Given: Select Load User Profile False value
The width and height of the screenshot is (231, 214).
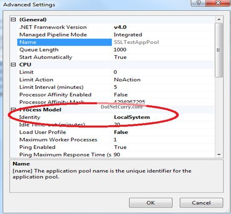Looking at the screenshot, I should [121, 132].
